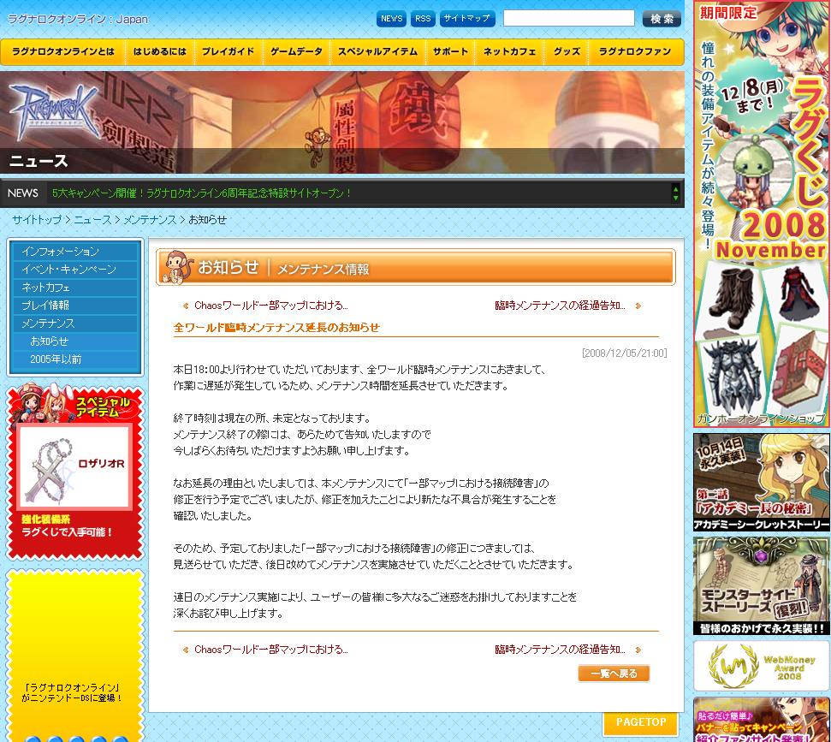831x742 pixels.
Task: Click the 検索 search button
Action: pos(662,19)
